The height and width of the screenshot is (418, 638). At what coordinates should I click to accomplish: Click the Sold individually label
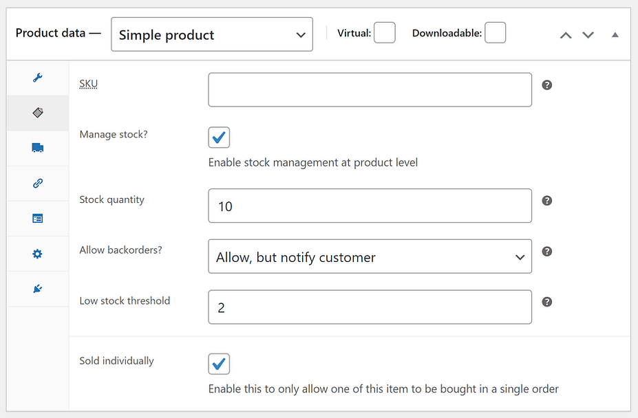(116, 361)
